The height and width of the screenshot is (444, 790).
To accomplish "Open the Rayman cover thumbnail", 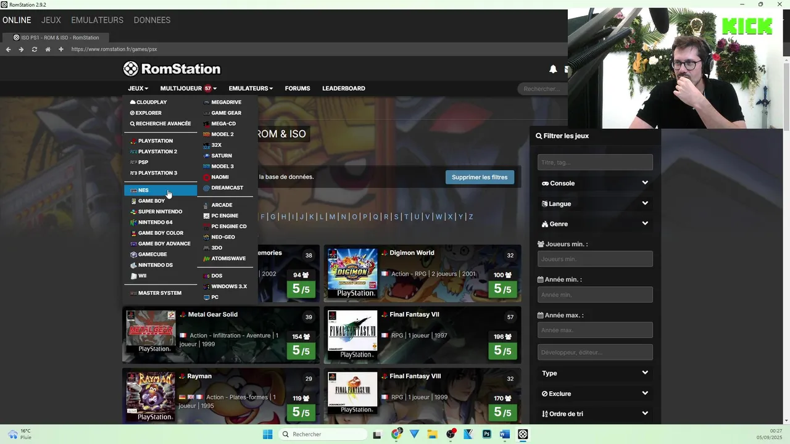I will pos(151,397).
